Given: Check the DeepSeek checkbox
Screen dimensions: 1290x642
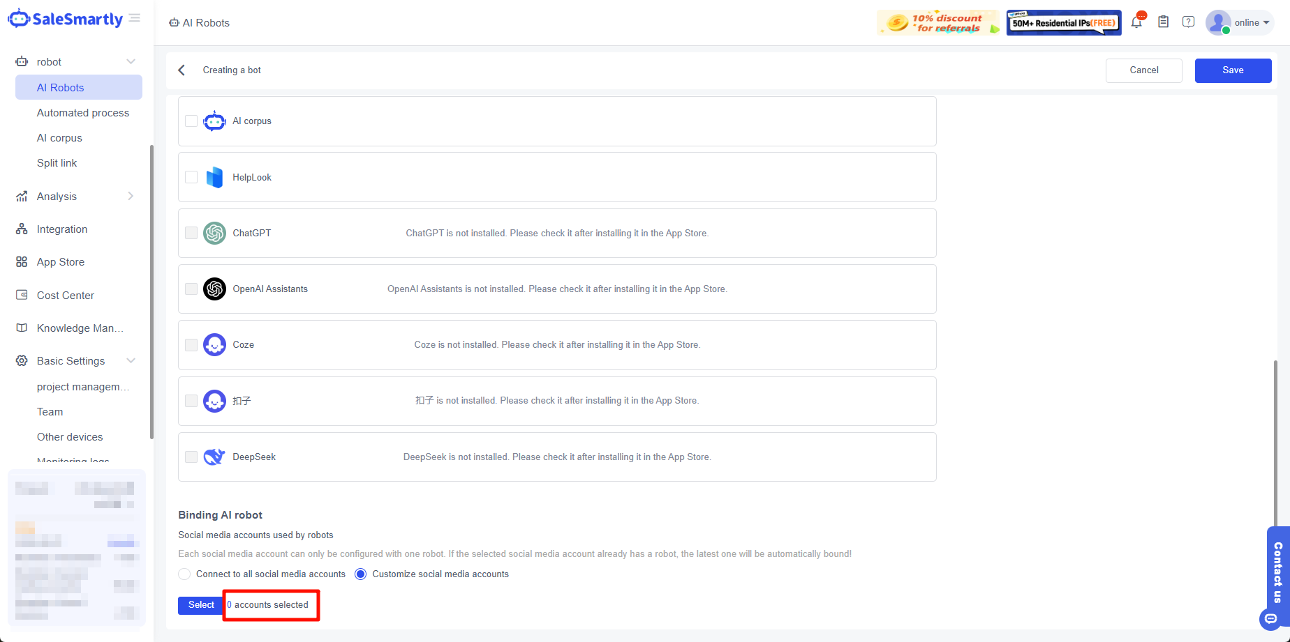Looking at the screenshot, I should pyautogui.click(x=191, y=457).
